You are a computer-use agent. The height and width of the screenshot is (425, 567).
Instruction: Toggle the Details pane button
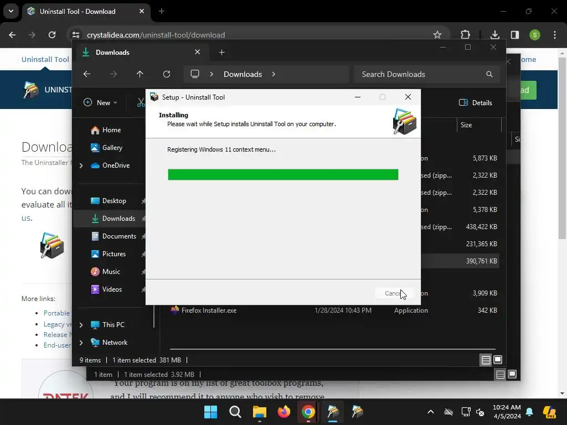click(476, 102)
